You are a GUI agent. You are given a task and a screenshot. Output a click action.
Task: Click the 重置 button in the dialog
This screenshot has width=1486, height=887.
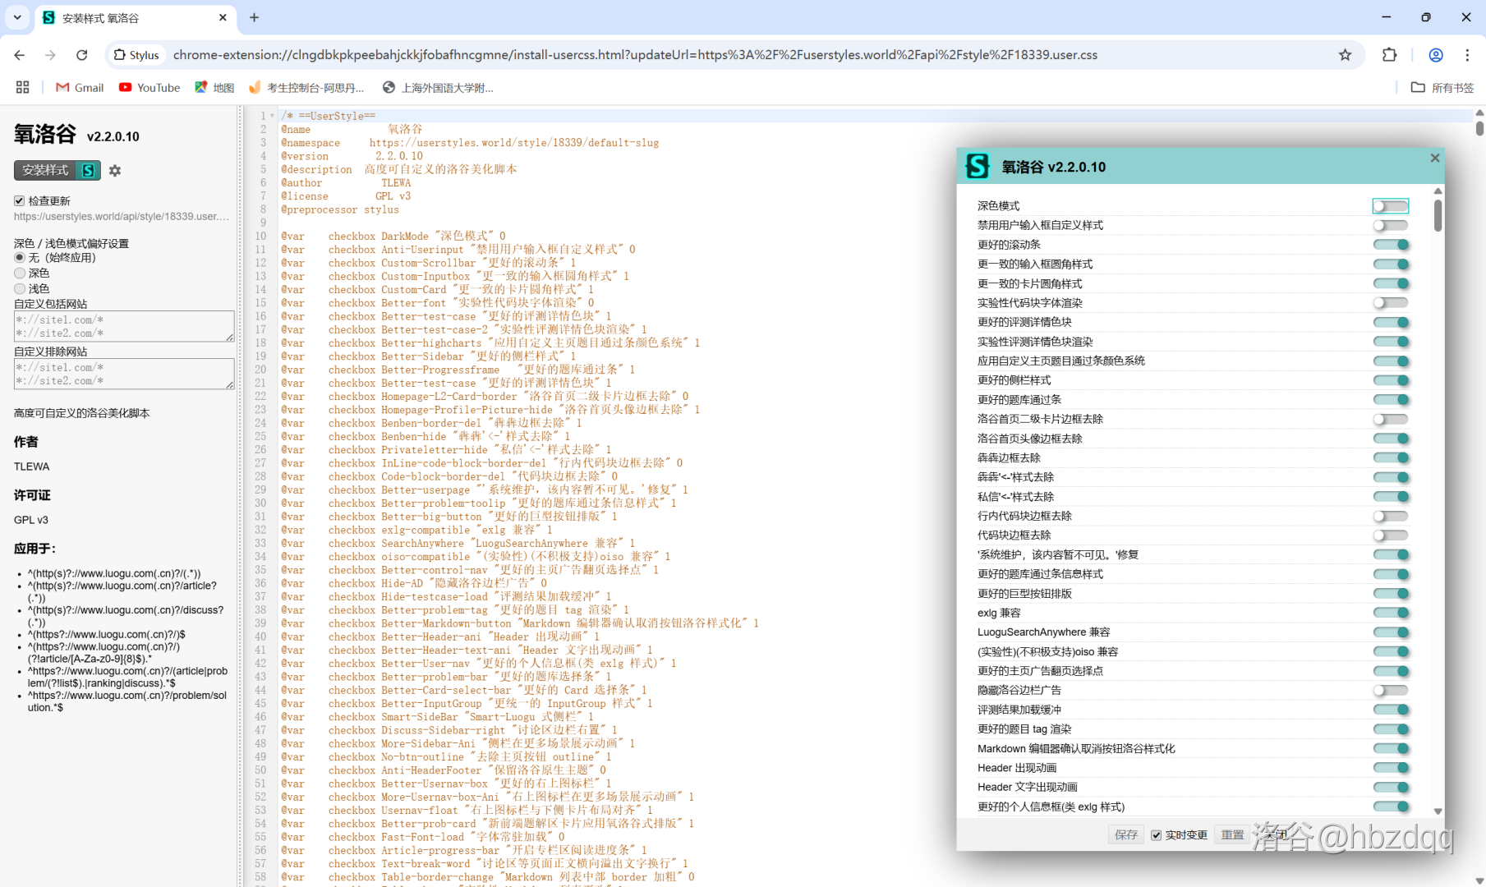click(x=1231, y=835)
